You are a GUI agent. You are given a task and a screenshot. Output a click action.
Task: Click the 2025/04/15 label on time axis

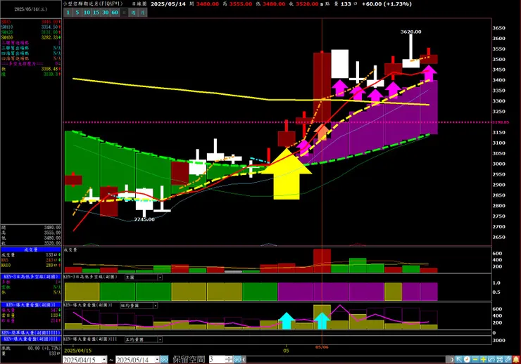pyautogui.click(x=77, y=351)
